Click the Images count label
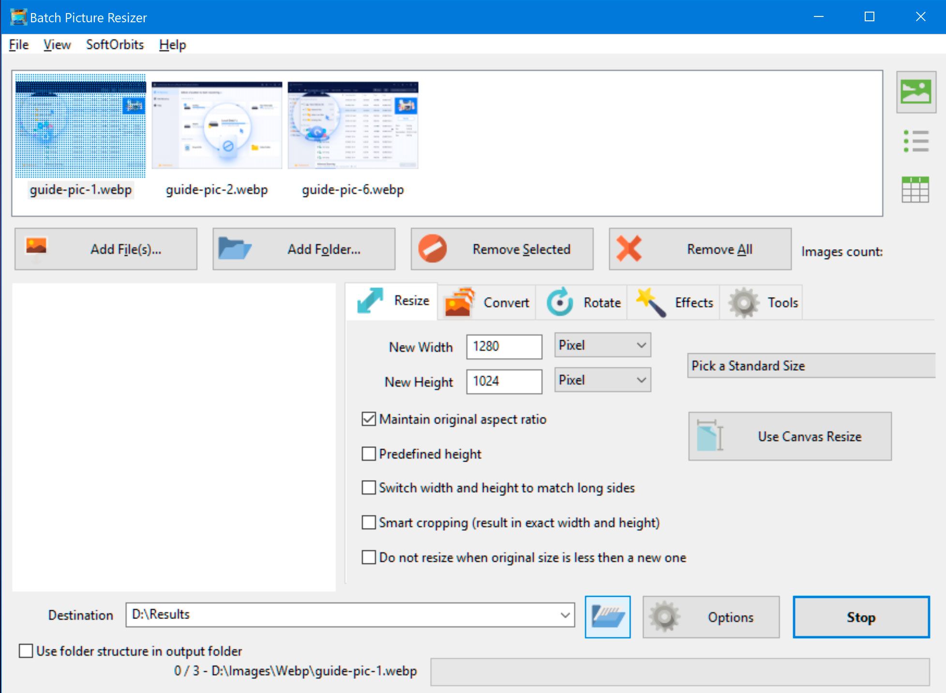 point(842,252)
